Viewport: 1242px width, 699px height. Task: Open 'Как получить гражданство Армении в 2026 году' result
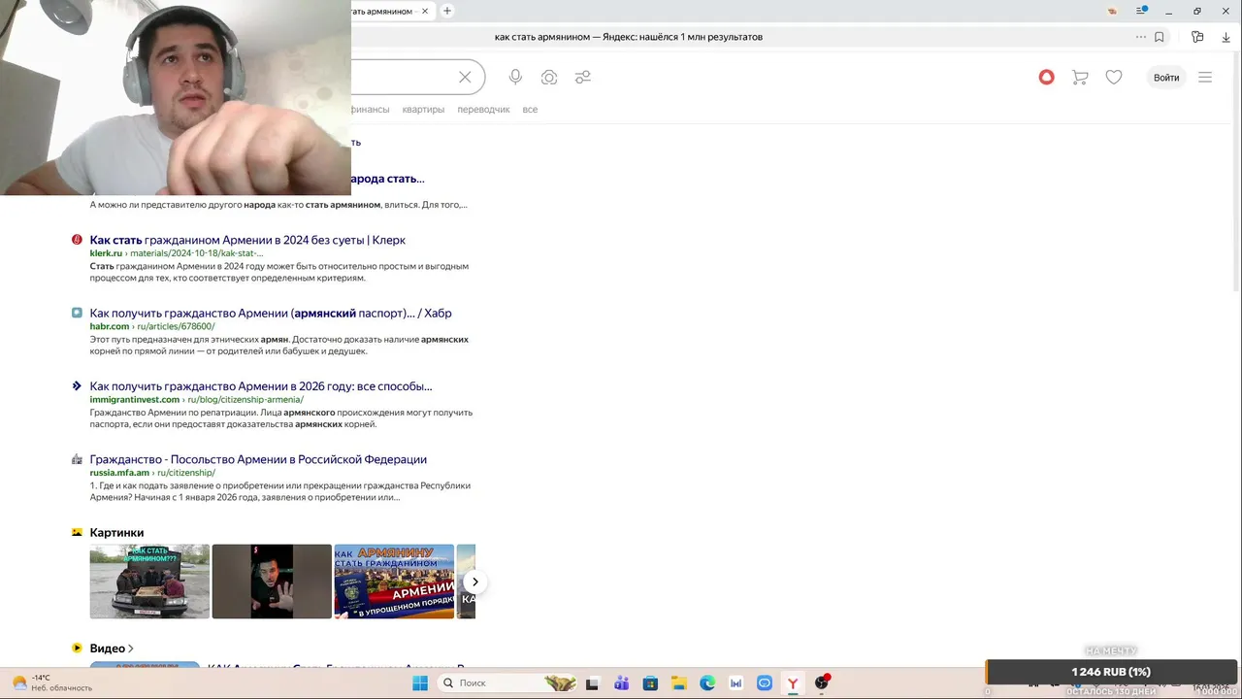(x=261, y=386)
